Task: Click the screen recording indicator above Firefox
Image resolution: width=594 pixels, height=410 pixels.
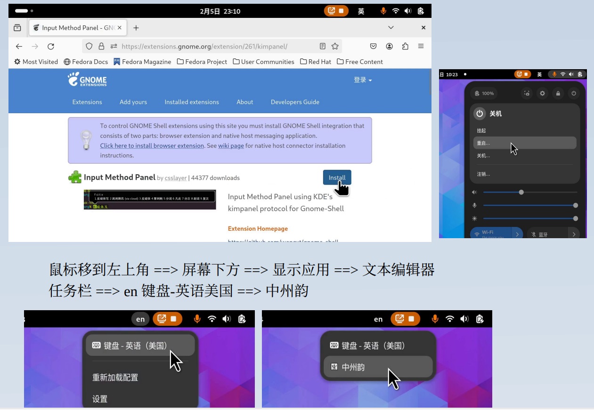Action: point(336,11)
